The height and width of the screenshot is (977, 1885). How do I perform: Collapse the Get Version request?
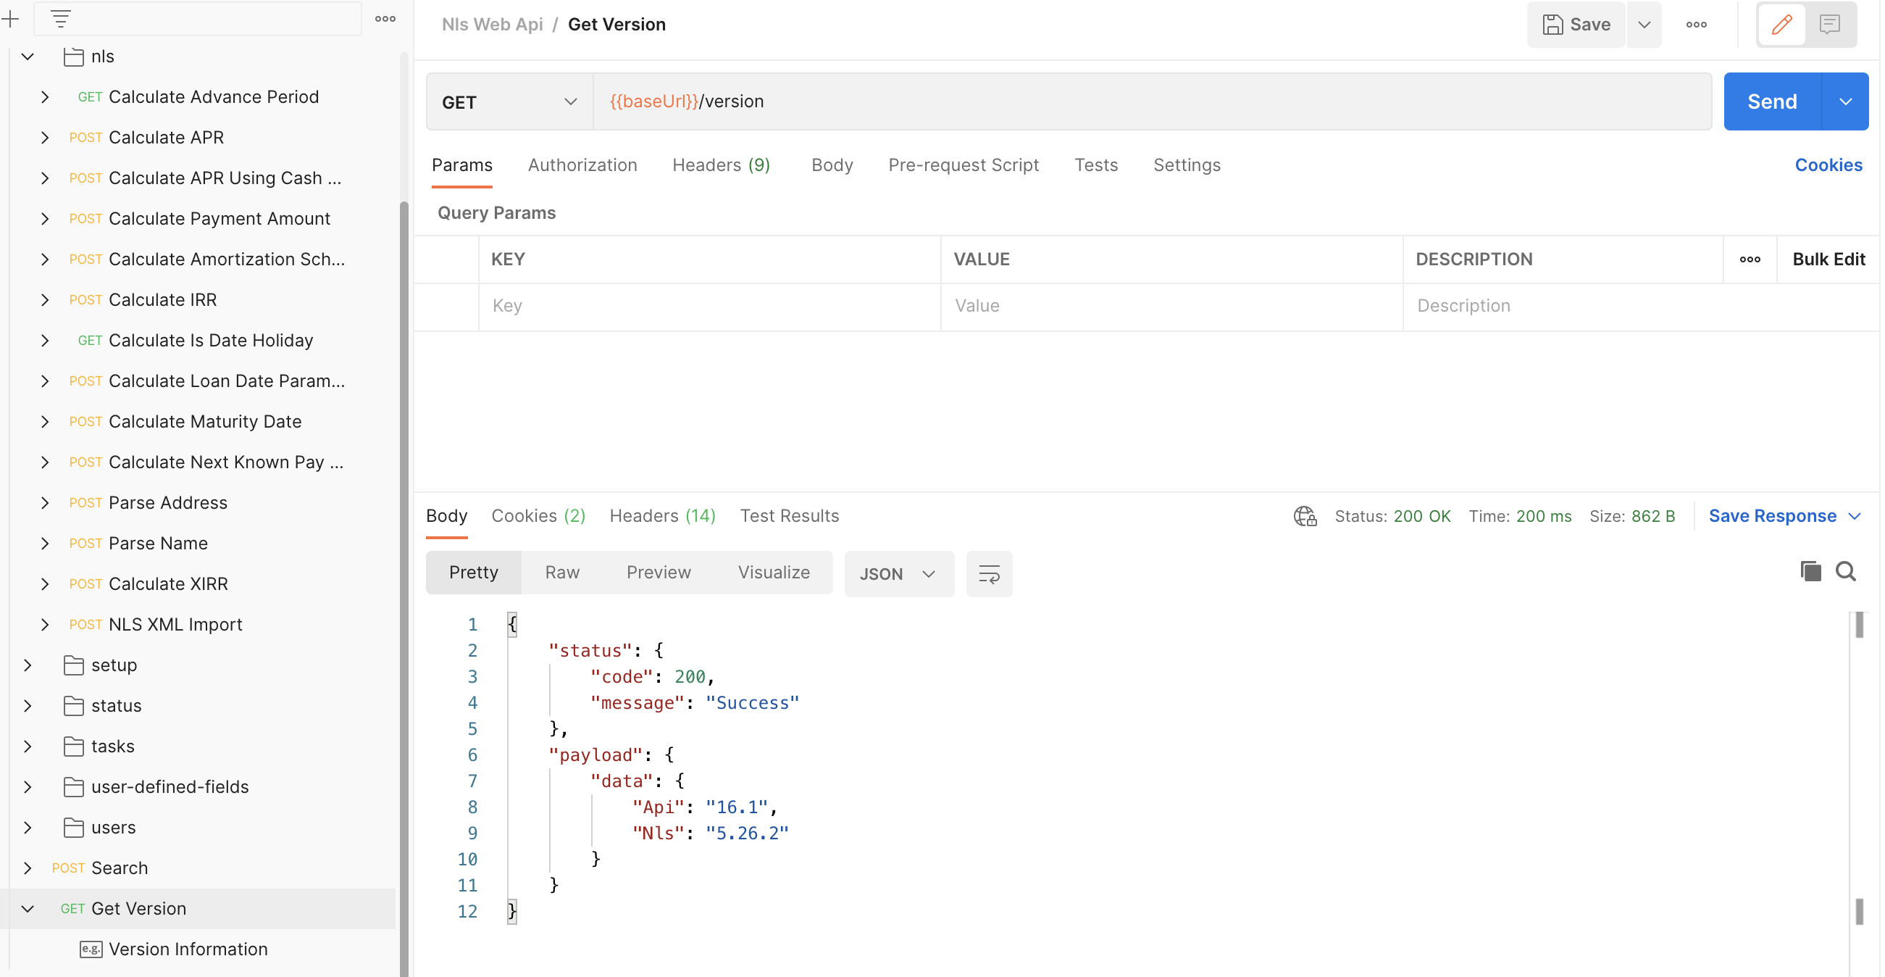point(28,909)
